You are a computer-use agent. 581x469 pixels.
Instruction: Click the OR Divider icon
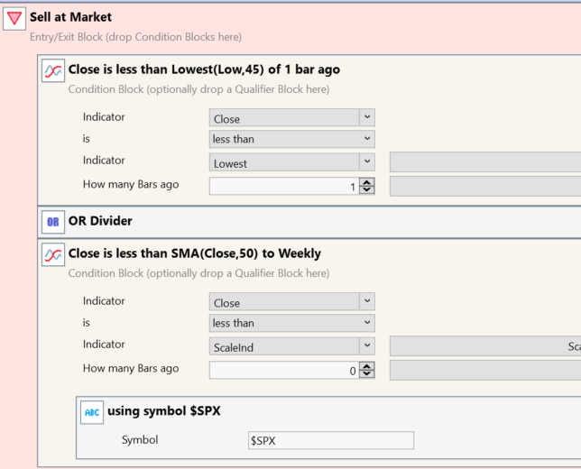(53, 221)
